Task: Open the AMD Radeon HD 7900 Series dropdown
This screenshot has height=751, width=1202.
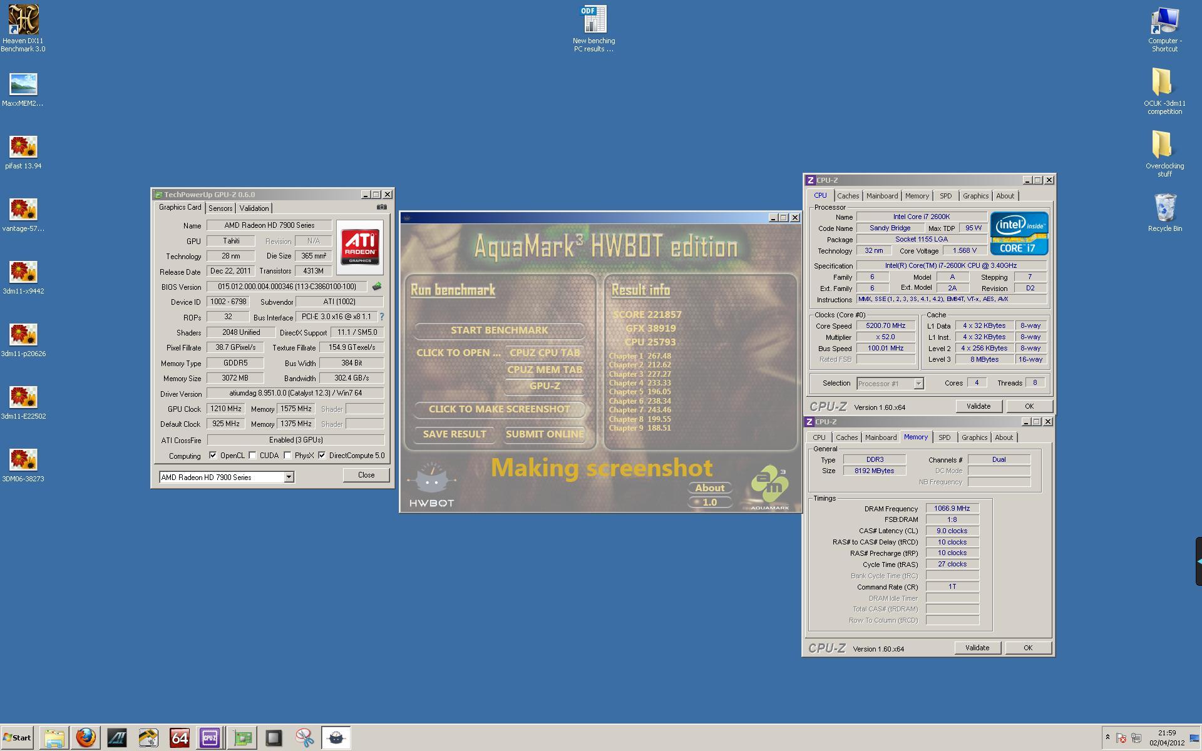Action: click(x=227, y=477)
